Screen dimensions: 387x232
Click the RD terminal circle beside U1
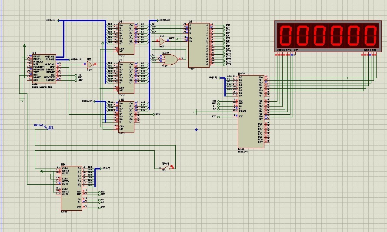(76, 75)
